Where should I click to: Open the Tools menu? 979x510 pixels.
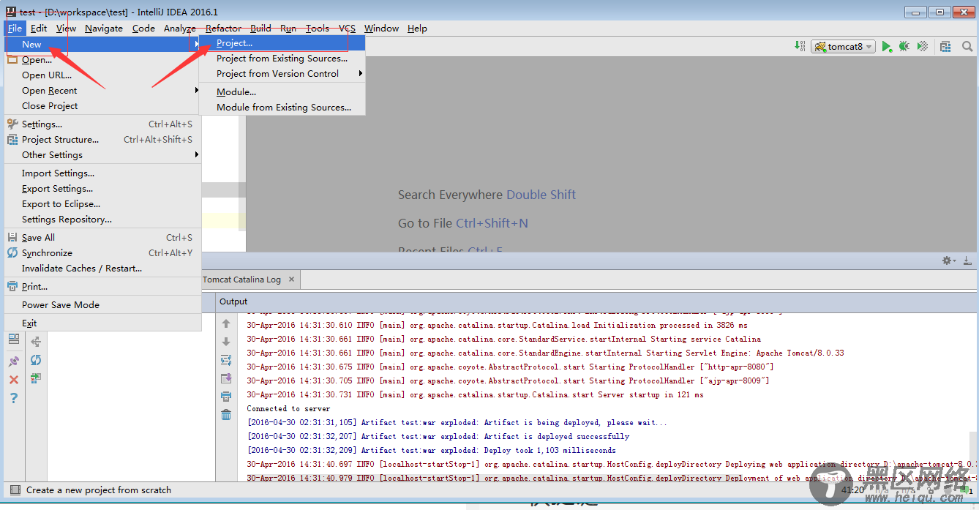pyautogui.click(x=317, y=29)
